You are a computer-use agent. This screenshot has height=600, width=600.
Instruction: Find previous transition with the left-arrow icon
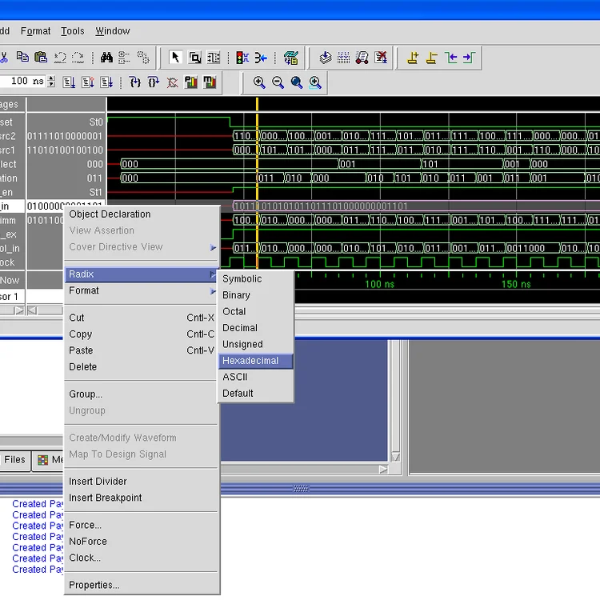tap(450, 58)
